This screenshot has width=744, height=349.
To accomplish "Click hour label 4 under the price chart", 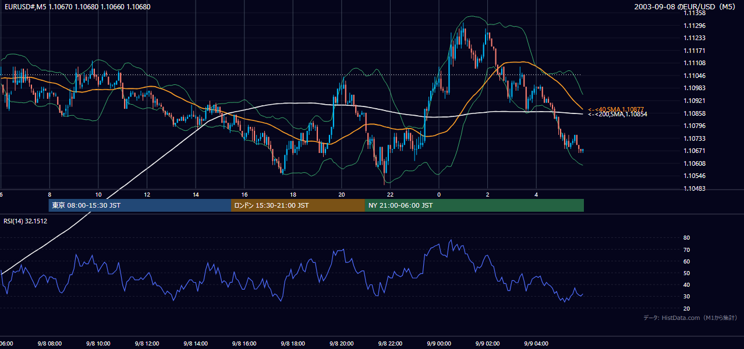I will [536, 194].
